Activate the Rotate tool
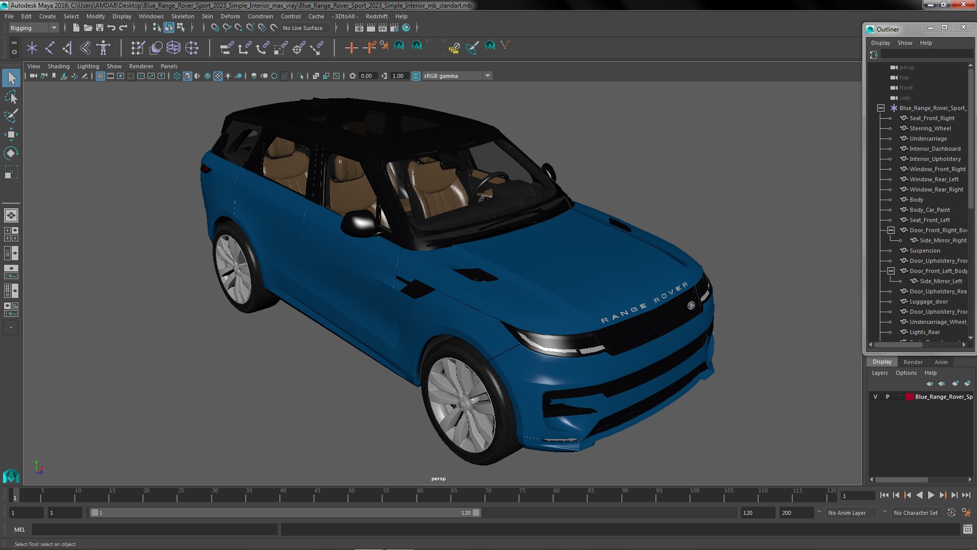This screenshot has height=550, width=977. pos(11,153)
